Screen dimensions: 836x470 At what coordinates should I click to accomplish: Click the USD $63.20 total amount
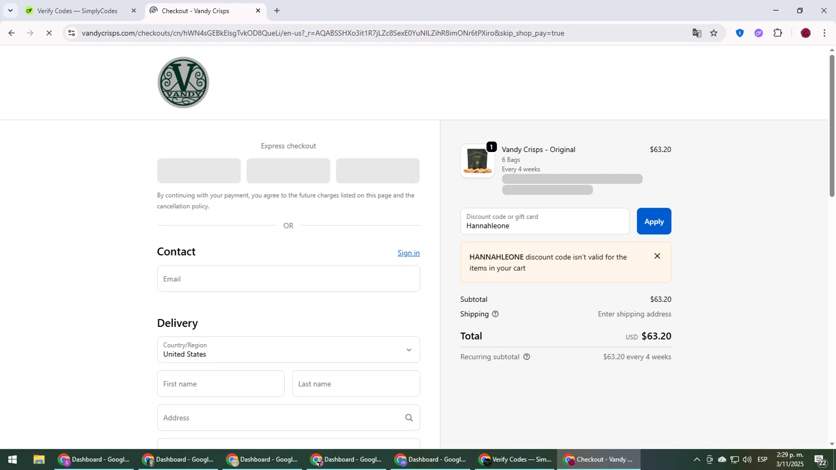(648, 336)
